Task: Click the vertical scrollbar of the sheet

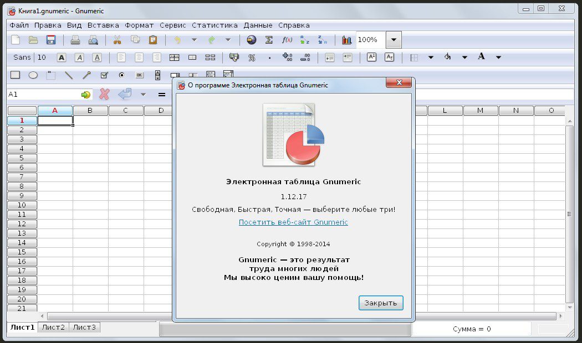Action: tap(569, 215)
